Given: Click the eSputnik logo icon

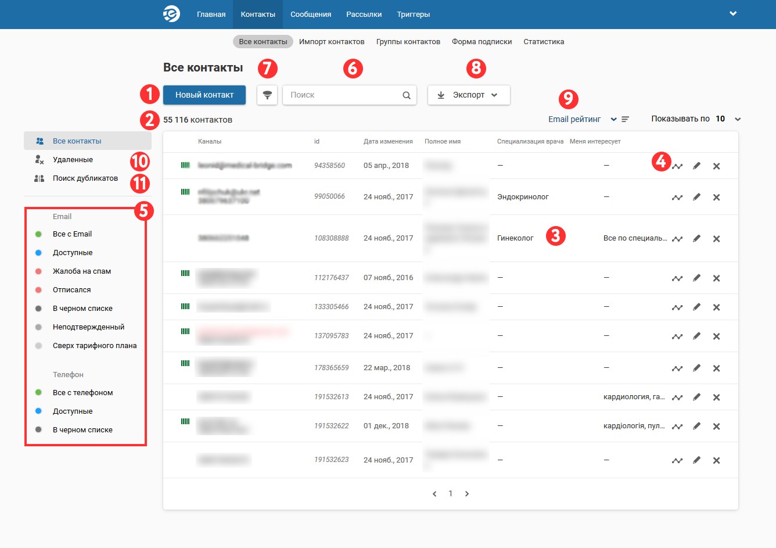Looking at the screenshot, I should click(x=171, y=14).
